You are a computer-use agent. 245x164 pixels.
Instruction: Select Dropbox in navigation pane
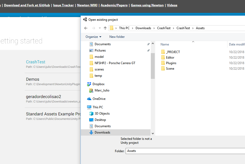click(98, 84)
